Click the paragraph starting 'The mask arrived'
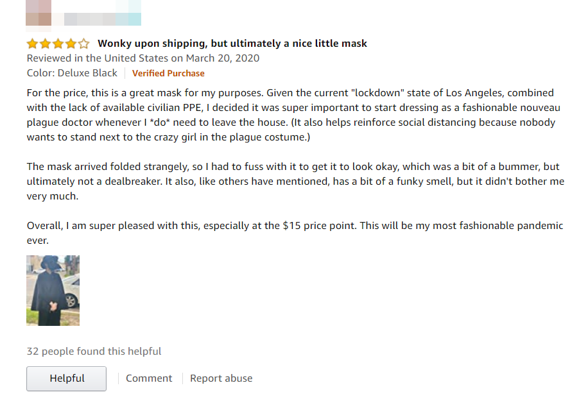 pos(295,182)
